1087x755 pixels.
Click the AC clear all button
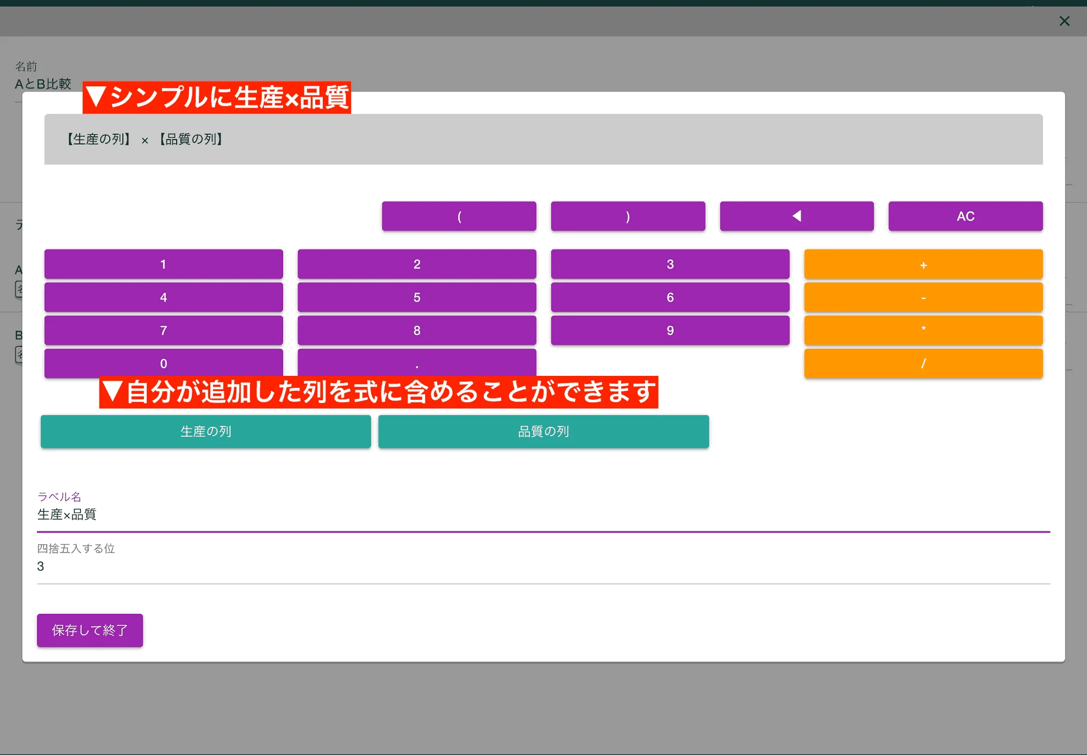(x=965, y=215)
